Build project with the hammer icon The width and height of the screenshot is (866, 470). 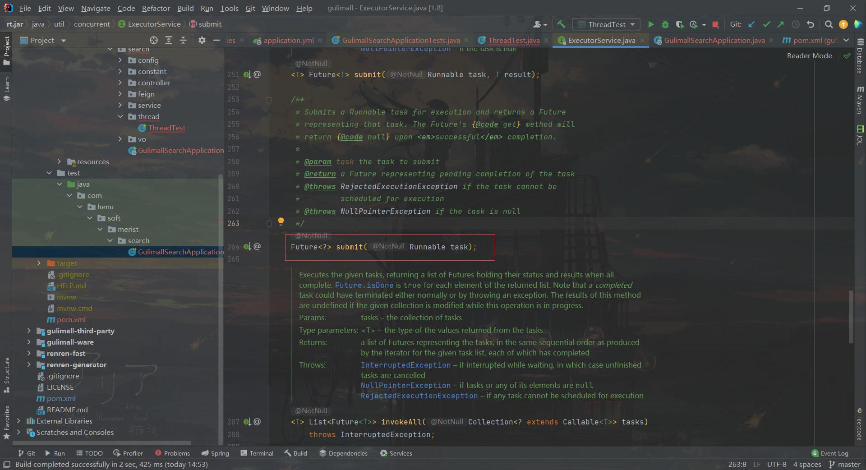pyautogui.click(x=561, y=24)
